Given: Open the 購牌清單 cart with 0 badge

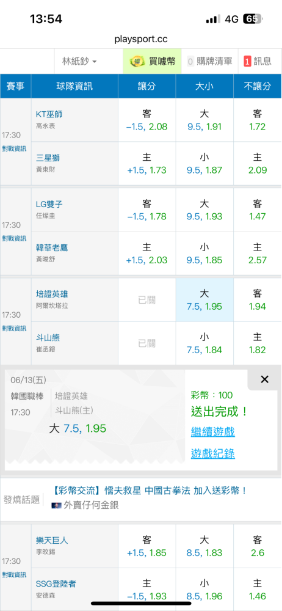Looking at the screenshot, I should tap(209, 61).
